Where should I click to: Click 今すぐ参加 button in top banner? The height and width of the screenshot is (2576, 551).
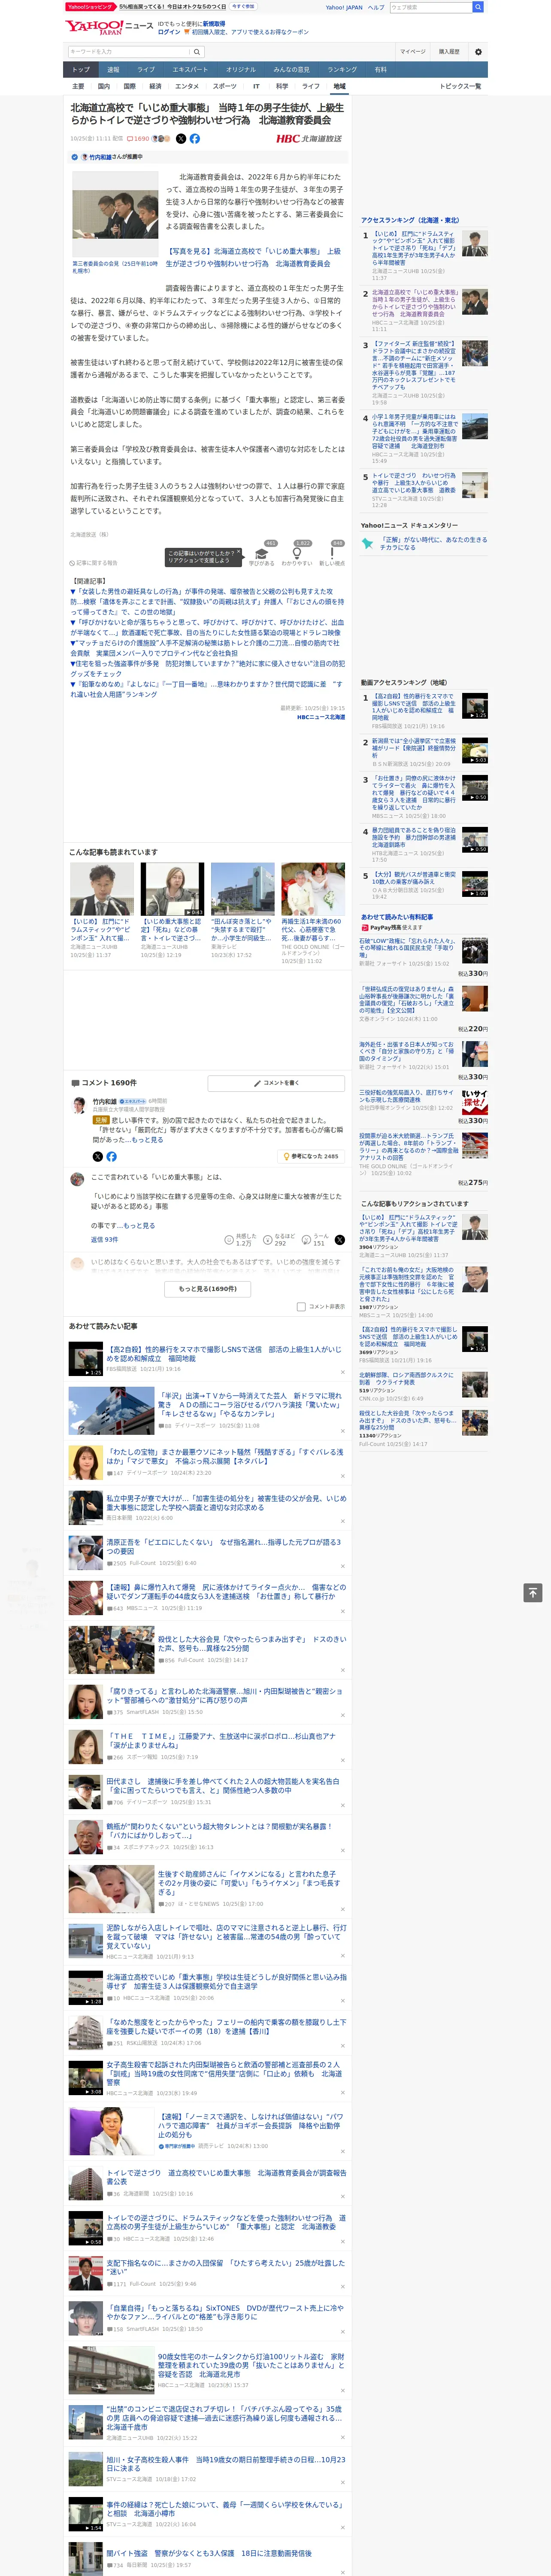(x=243, y=6)
